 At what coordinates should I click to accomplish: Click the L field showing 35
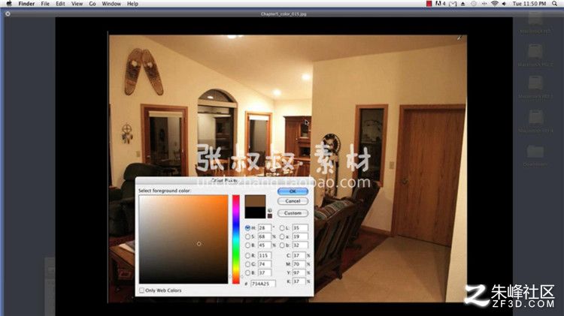(x=300, y=227)
